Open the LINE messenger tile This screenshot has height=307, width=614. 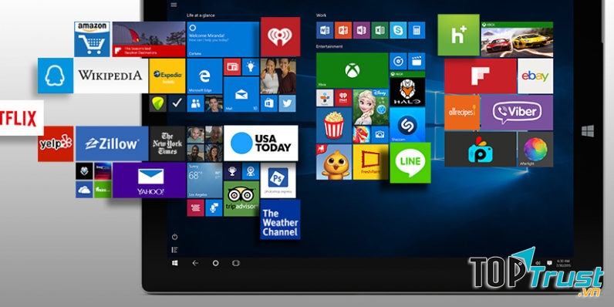[410, 163]
